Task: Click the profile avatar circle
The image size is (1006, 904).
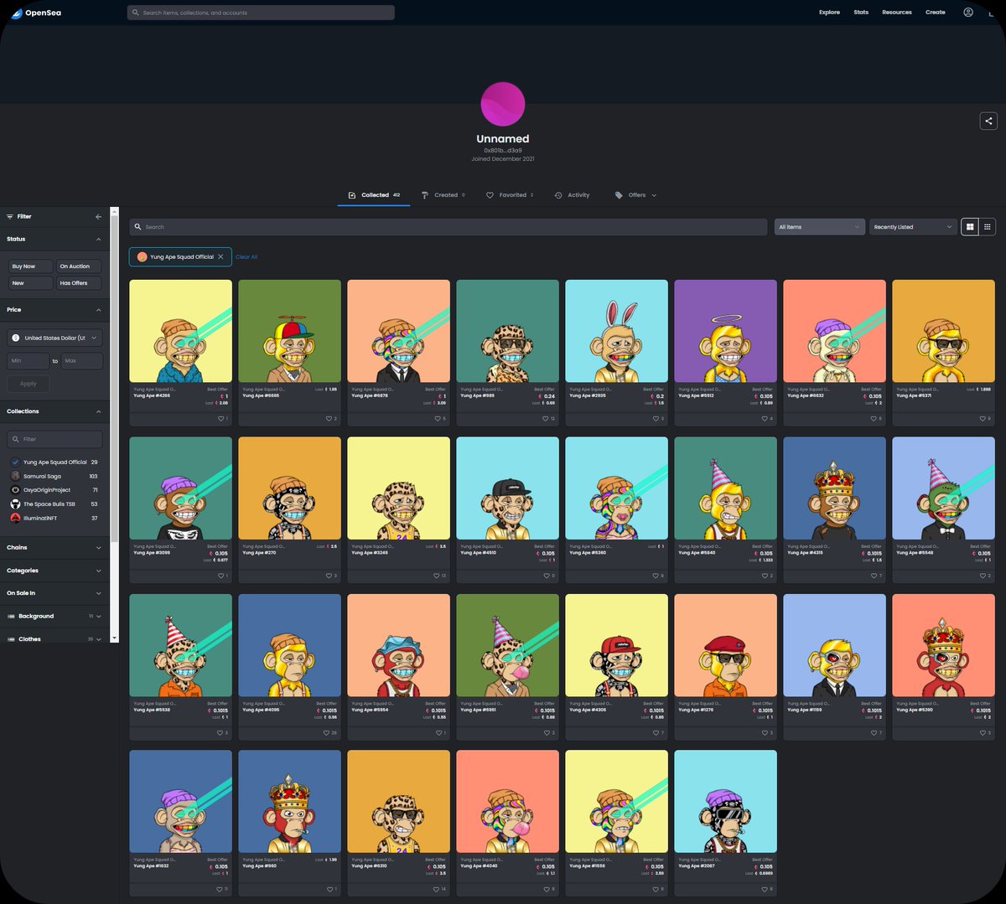Action: click(x=503, y=105)
